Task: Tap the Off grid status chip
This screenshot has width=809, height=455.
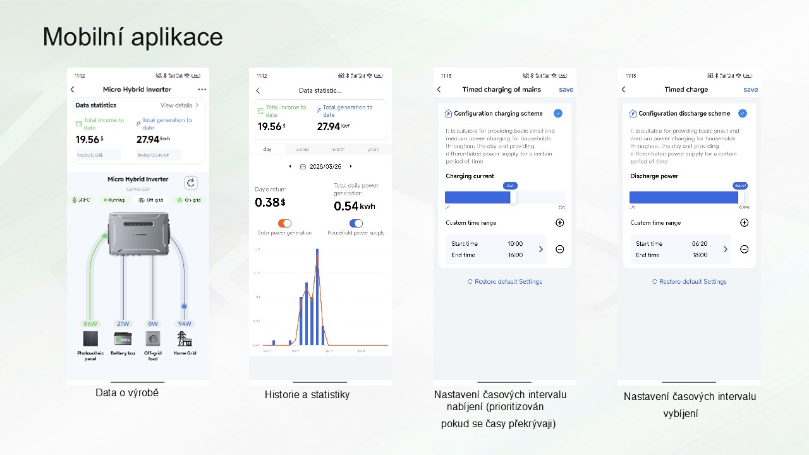Action: click(151, 200)
